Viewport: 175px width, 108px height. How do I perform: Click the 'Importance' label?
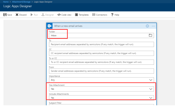point(54,76)
